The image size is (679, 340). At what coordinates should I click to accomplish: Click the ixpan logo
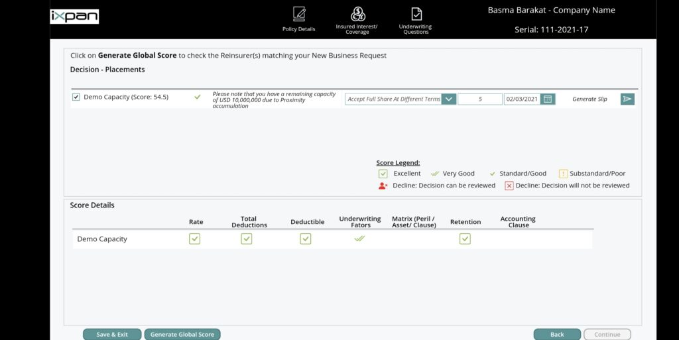(x=74, y=17)
